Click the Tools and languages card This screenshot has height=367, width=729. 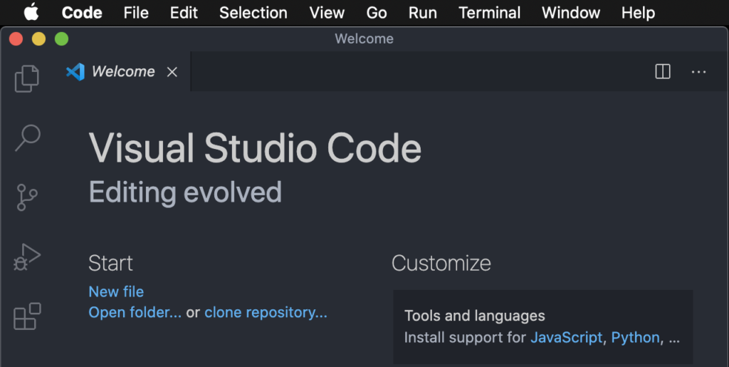click(543, 327)
